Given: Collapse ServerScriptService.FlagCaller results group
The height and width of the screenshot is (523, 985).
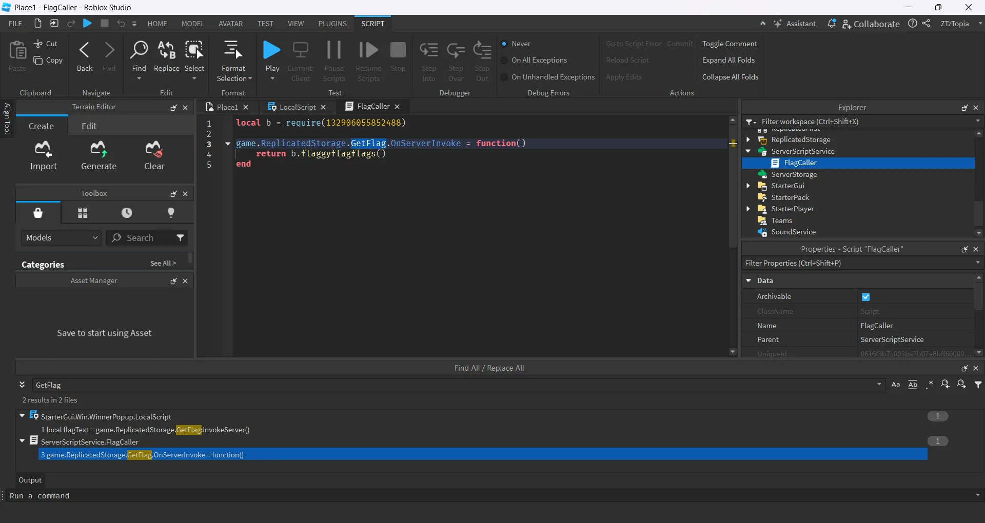Looking at the screenshot, I should (22, 441).
